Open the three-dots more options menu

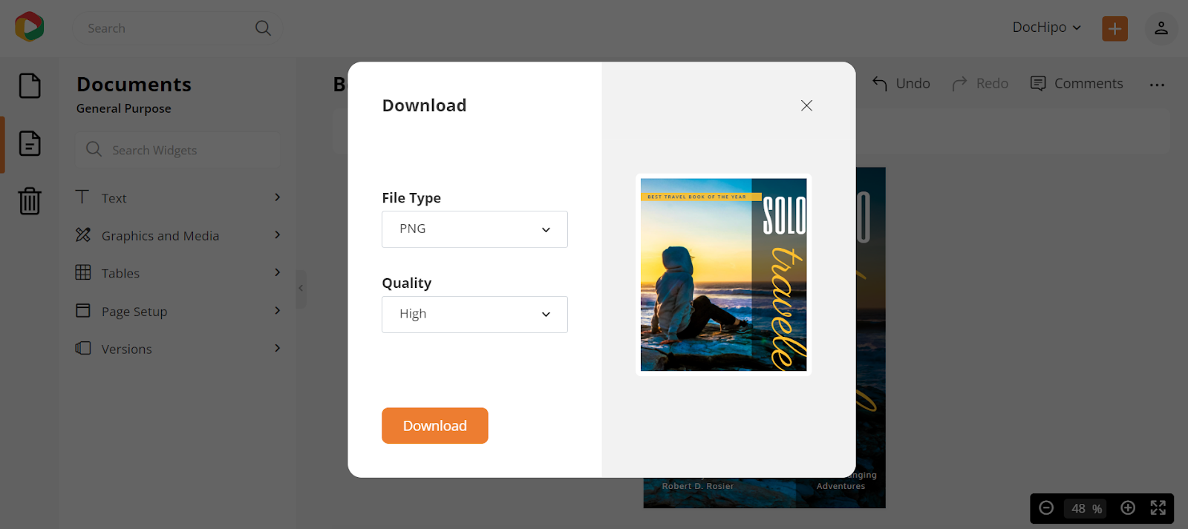1157,85
